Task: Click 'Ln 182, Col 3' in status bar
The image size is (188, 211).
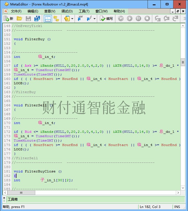Action: click(150, 207)
